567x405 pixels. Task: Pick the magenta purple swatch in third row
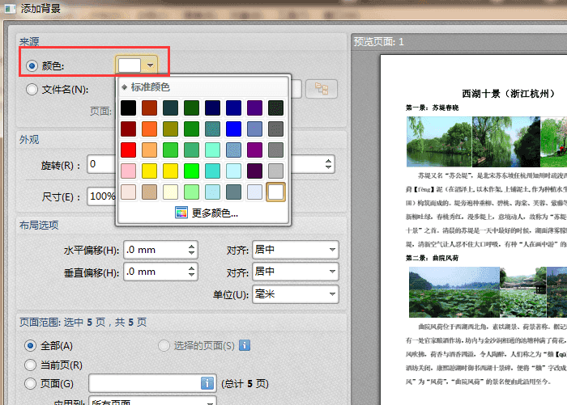(254, 150)
